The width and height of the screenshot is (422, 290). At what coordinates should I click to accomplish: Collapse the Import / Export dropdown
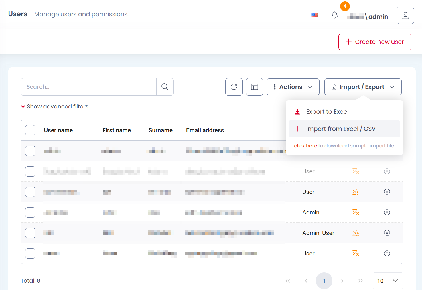click(363, 87)
